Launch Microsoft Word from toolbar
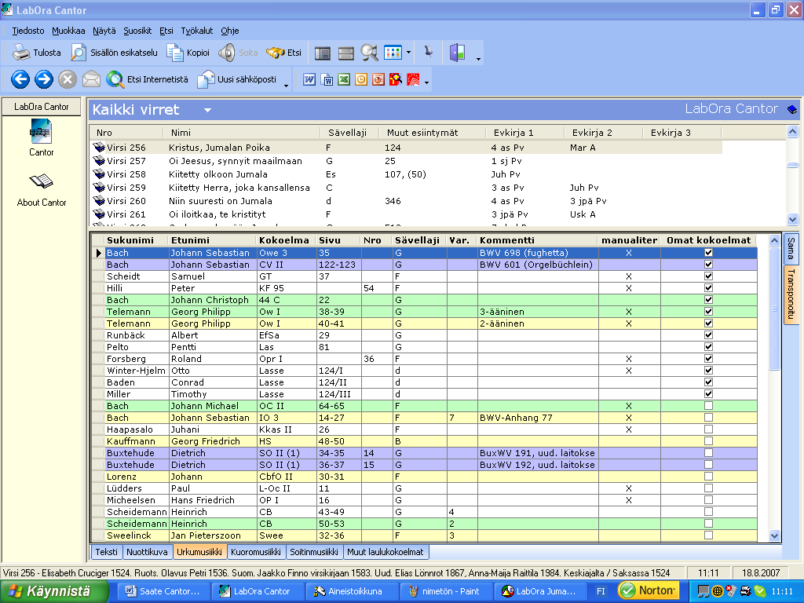Screen dimensions: 804x603 (x=309, y=79)
